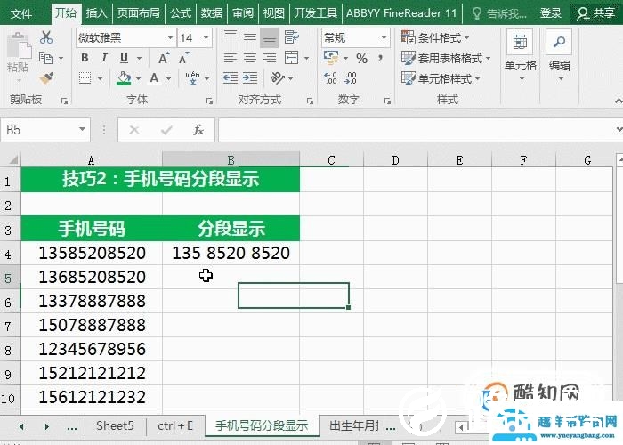Apply percent style

(x=361, y=59)
